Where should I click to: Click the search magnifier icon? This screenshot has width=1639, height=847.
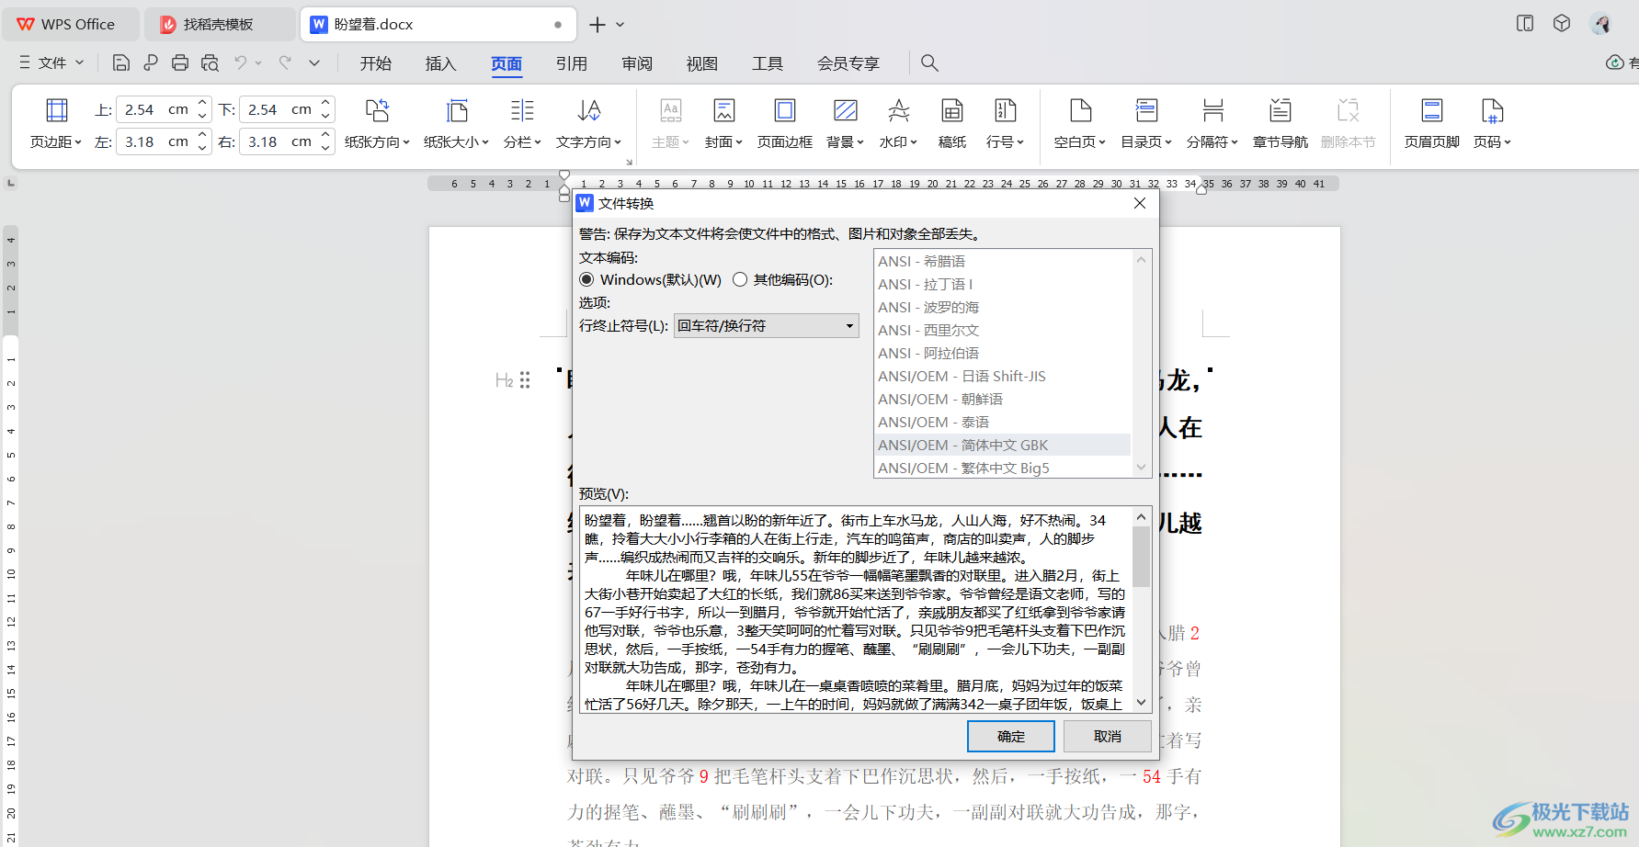pos(929,62)
